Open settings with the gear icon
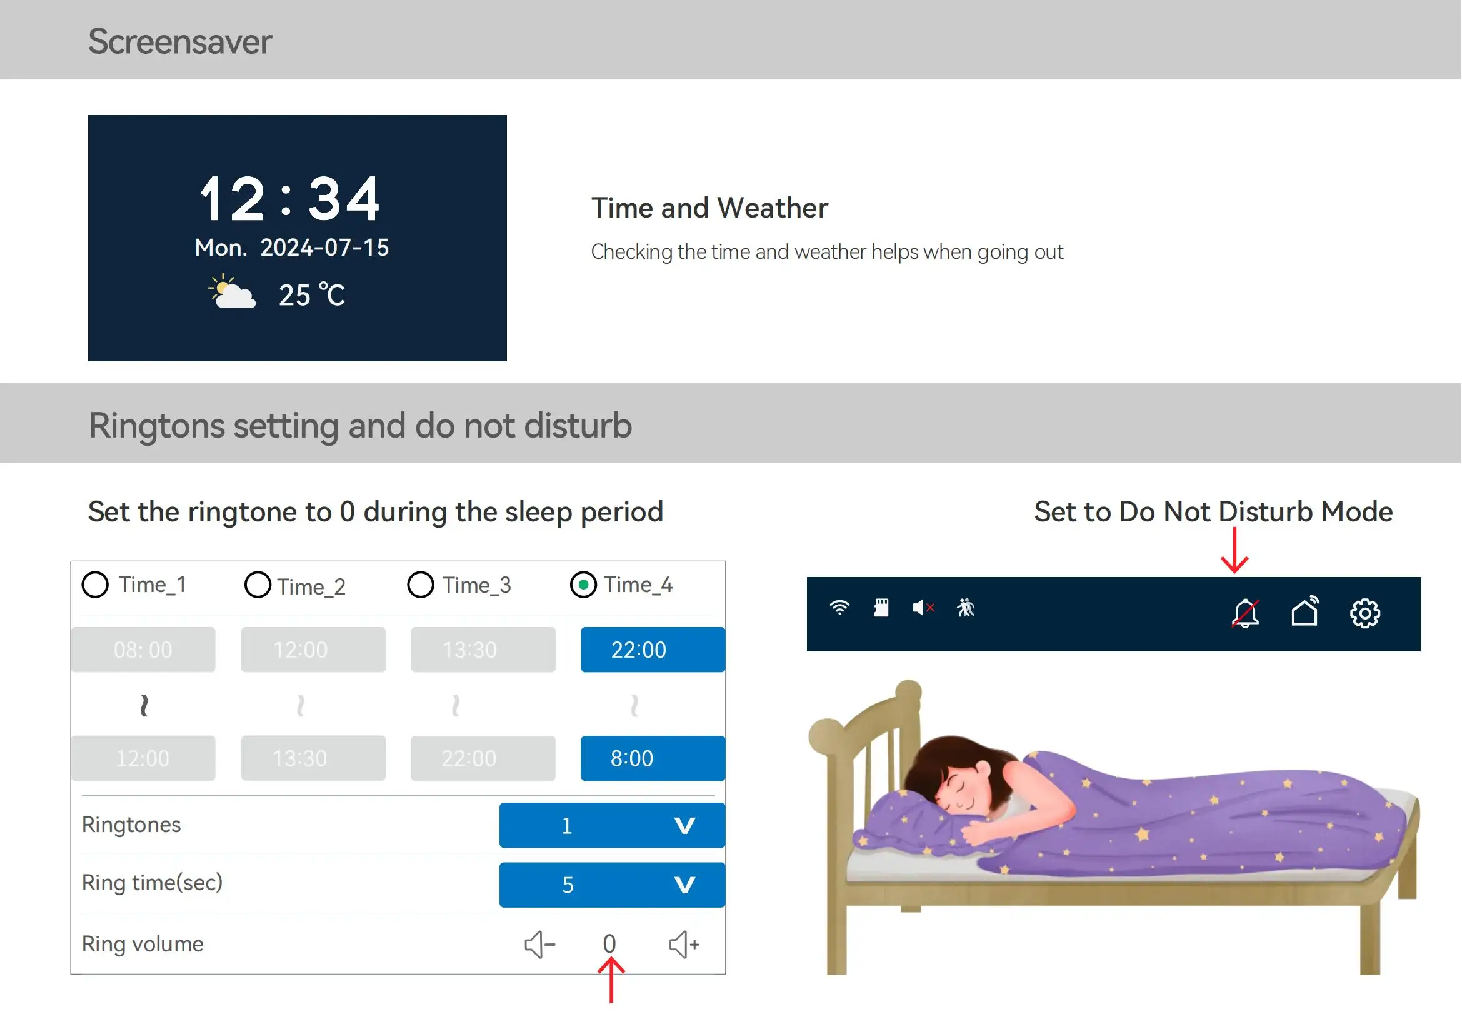The width and height of the screenshot is (1462, 1034). tap(1365, 614)
